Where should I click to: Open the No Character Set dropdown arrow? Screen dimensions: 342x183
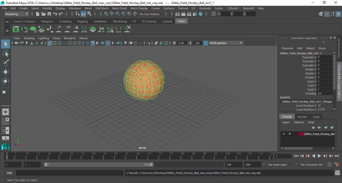(296, 165)
